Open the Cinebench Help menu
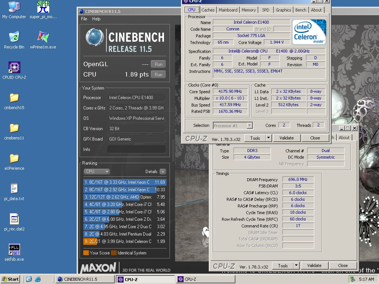 tap(96, 19)
